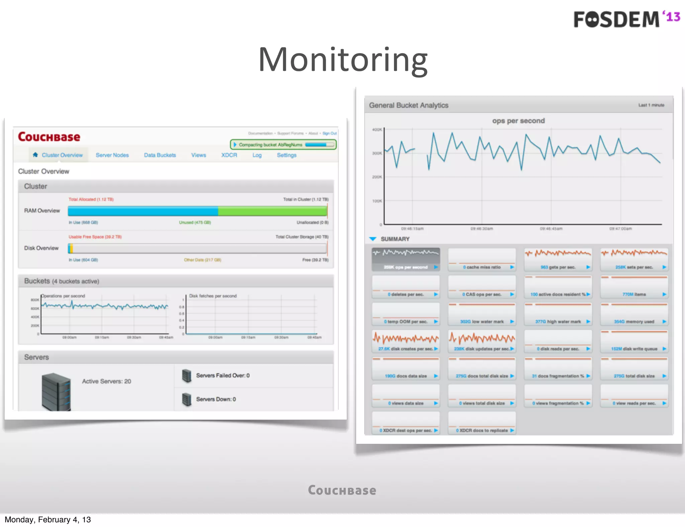Viewport: 685px width, 527px height.
Task: Select the 275G total disk size card
Action: pyautogui.click(x=634, y=368)
